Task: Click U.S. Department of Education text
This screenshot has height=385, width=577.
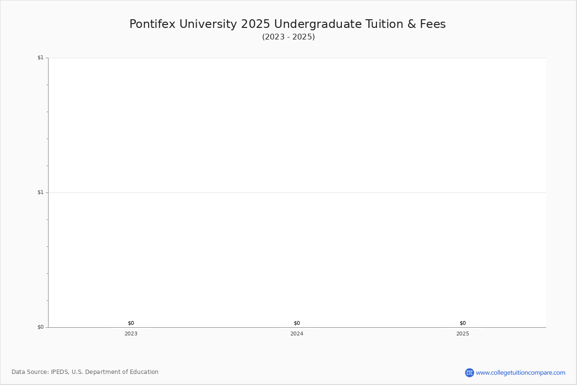Action: [x=115, y=372]
